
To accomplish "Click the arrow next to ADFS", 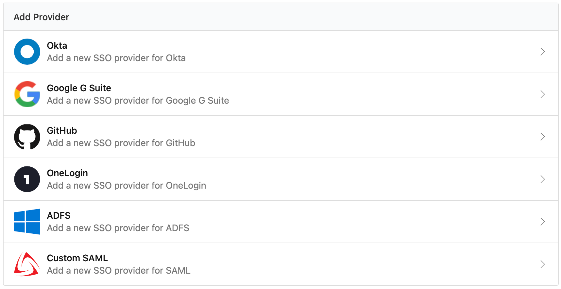I will pos(542,222).
